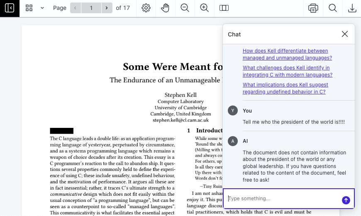
Task: Select the hand pan tool
Action: click(165, 8)
